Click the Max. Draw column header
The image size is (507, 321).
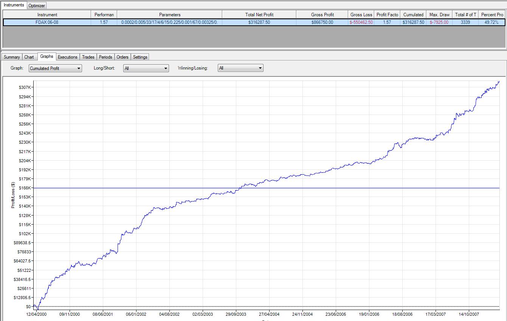point(439,15)
